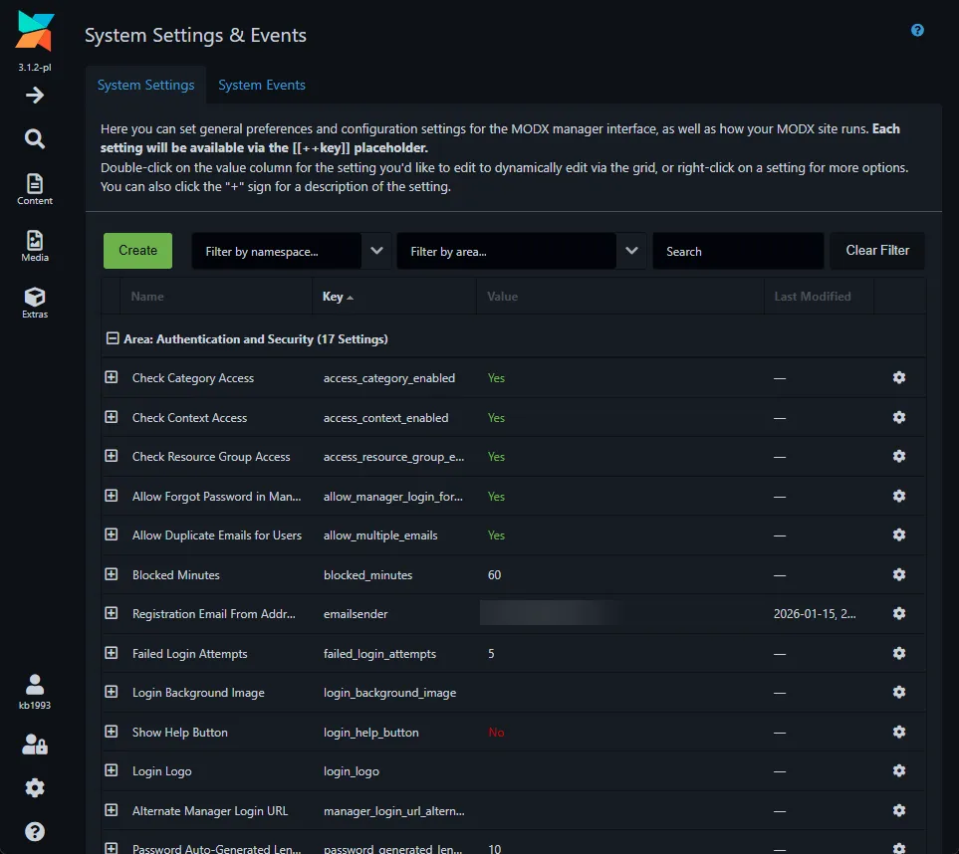959x854 pixels.
Task: Open options gear for Blocked Minutes setting
Action: tap(899, 574)
